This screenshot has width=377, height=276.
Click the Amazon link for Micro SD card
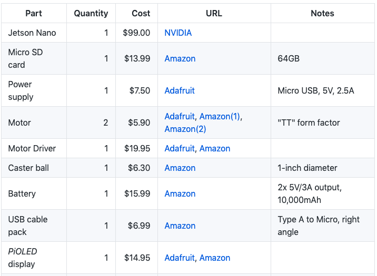tap(180, 58)
